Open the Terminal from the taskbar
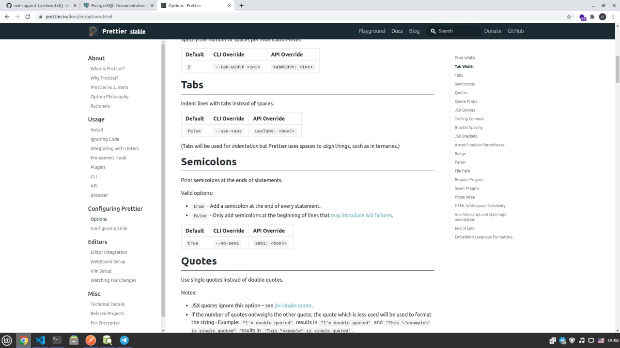 pyautogui.click(x=57, y=340)
